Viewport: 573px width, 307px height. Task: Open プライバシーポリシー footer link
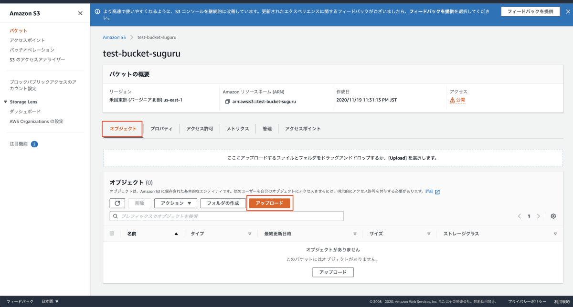527,301
